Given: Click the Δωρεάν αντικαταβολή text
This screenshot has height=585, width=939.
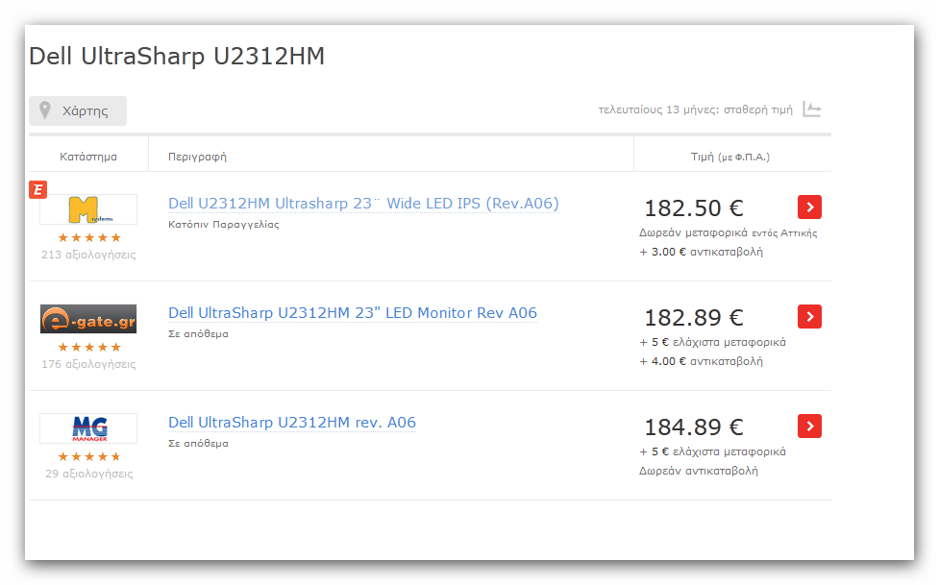Looking at the screenshot, I should (x=699, y=472).
